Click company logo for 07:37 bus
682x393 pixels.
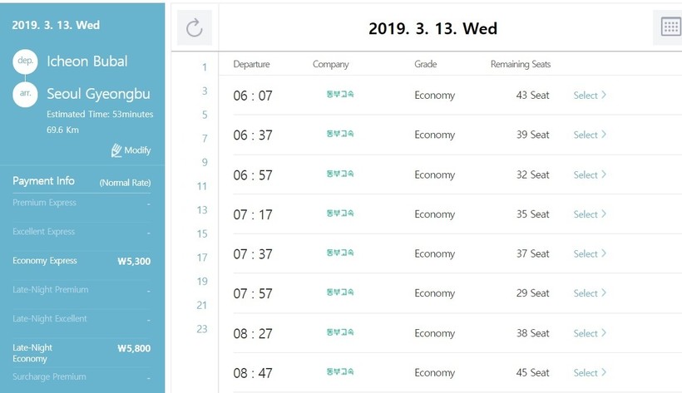(x=340, y=253)
